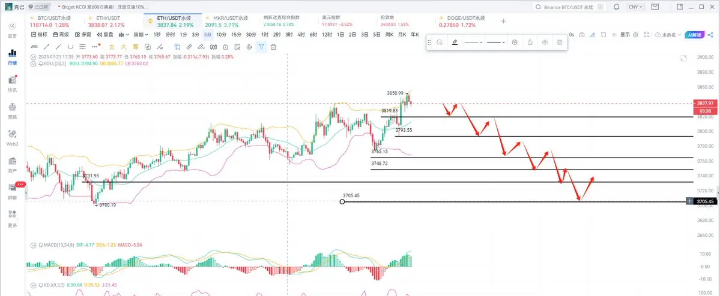The height and width of the screenshot is (296, 720).
Task: Open 快讯 news flash in sidebar
Action: (13, 84)
